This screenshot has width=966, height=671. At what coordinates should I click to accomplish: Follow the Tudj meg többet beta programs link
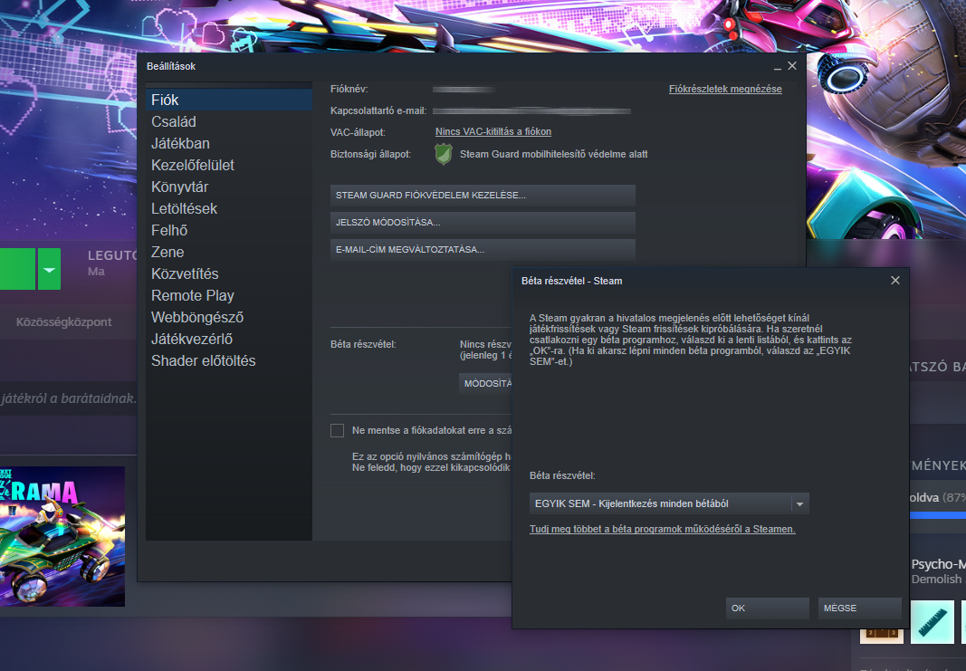pyautogui.click(x=662, y=529)
